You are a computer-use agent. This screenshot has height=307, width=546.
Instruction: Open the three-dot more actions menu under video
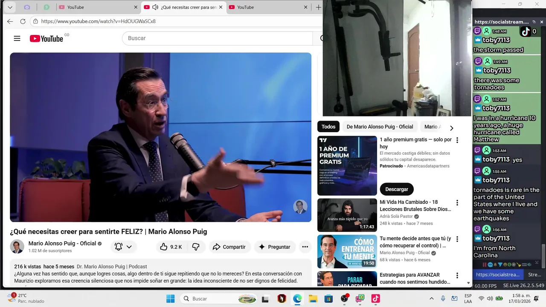[x=305, y=247]
